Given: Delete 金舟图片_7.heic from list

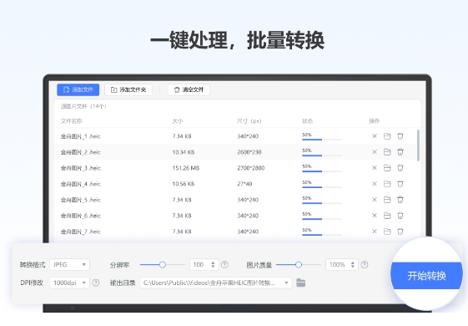Looking at the screenshot, I should [x=400, y=232].
